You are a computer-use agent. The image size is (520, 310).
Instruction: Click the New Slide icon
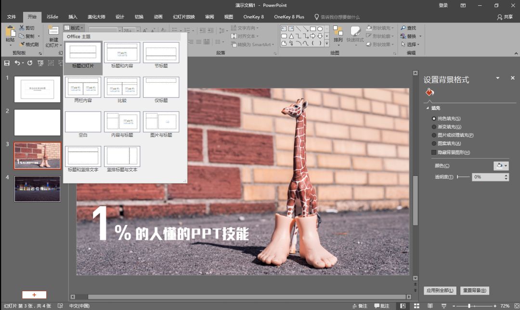[53, 31]
